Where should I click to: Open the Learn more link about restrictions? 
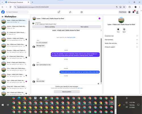coord(80,88)
